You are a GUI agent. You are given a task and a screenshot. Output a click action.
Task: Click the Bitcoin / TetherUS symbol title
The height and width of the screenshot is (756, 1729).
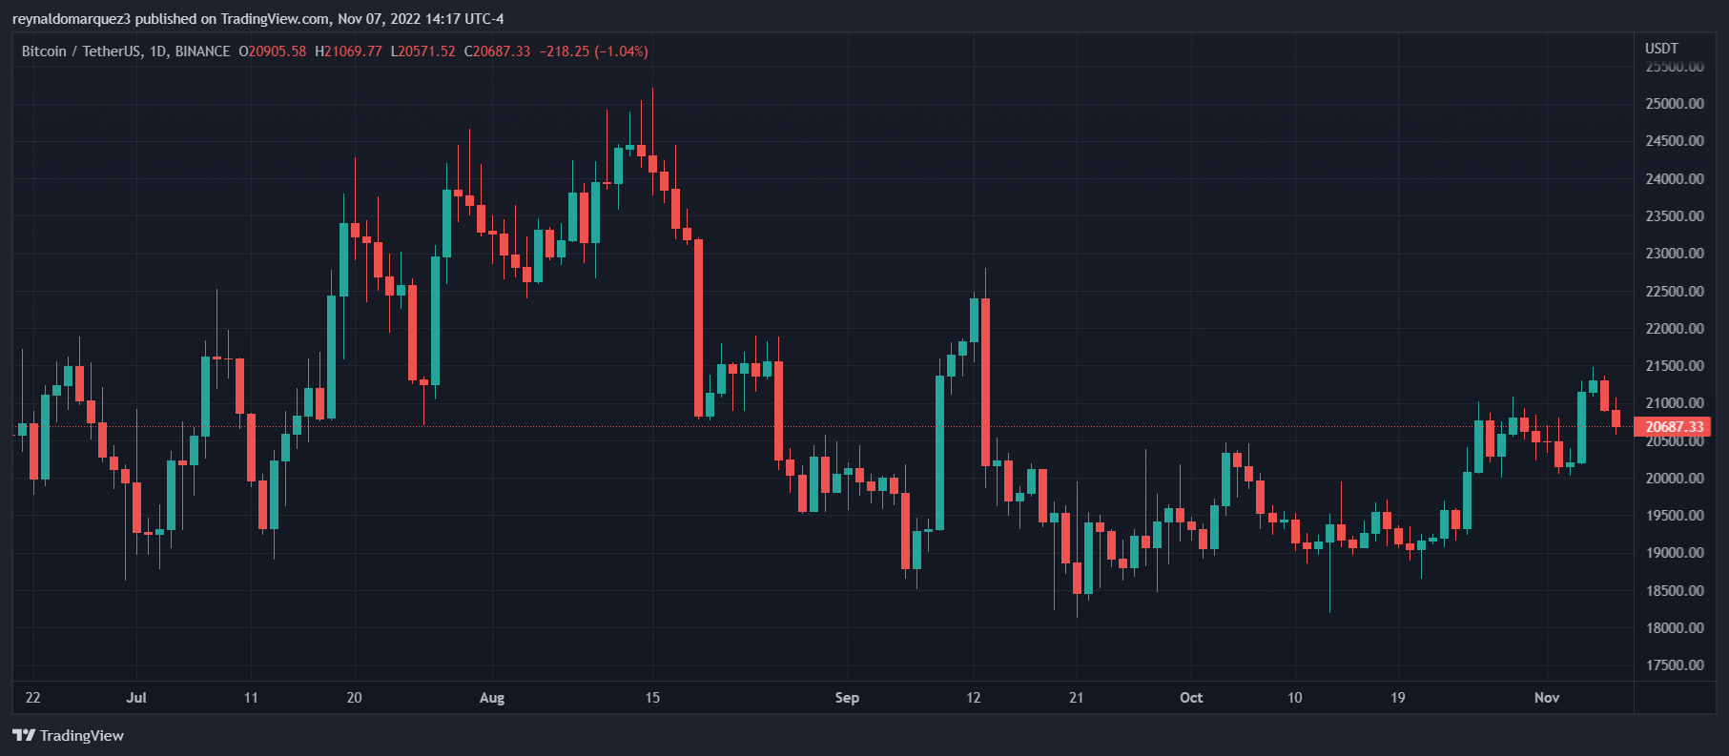pyautogui.click(x=83, y=51)
